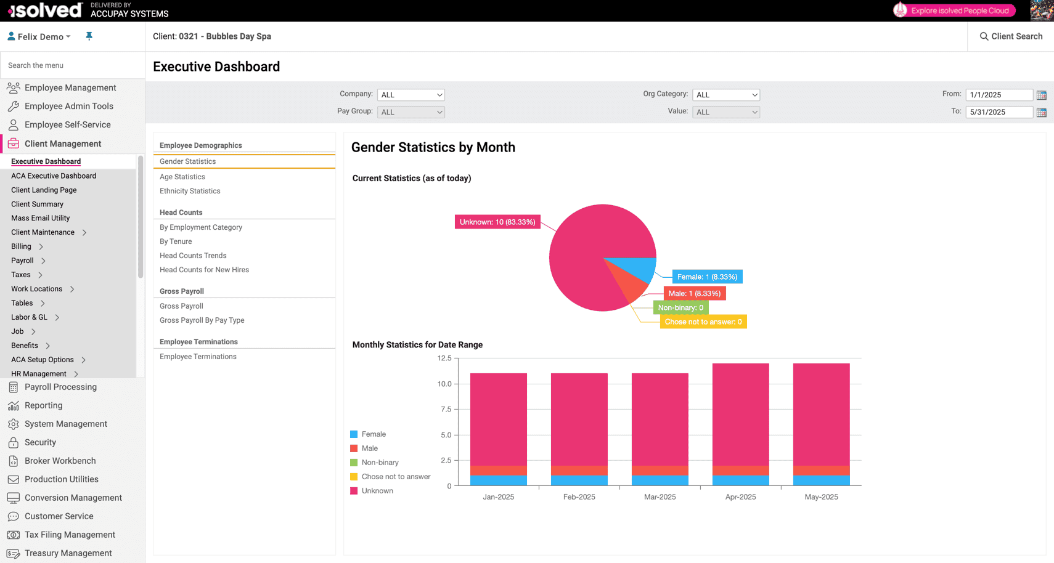Image resolution: width=1054 pixels, height=563 pixels.
Task: Select Age Statistics in Employee Demographics
Action: point(182,177)
